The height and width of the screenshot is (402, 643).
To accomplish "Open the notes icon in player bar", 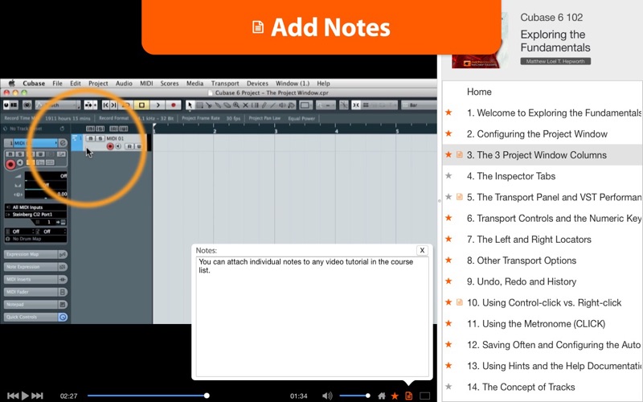I will [x=408, y=396].
